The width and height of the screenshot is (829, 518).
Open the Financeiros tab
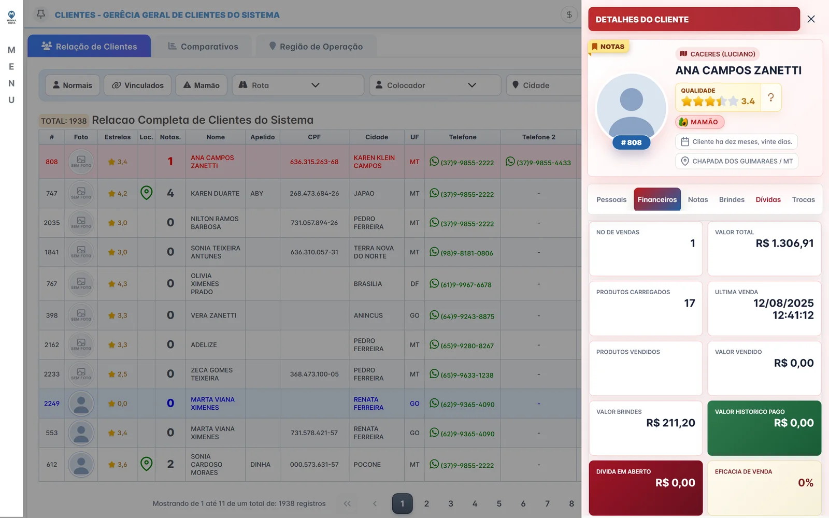(x=657, y=199)
